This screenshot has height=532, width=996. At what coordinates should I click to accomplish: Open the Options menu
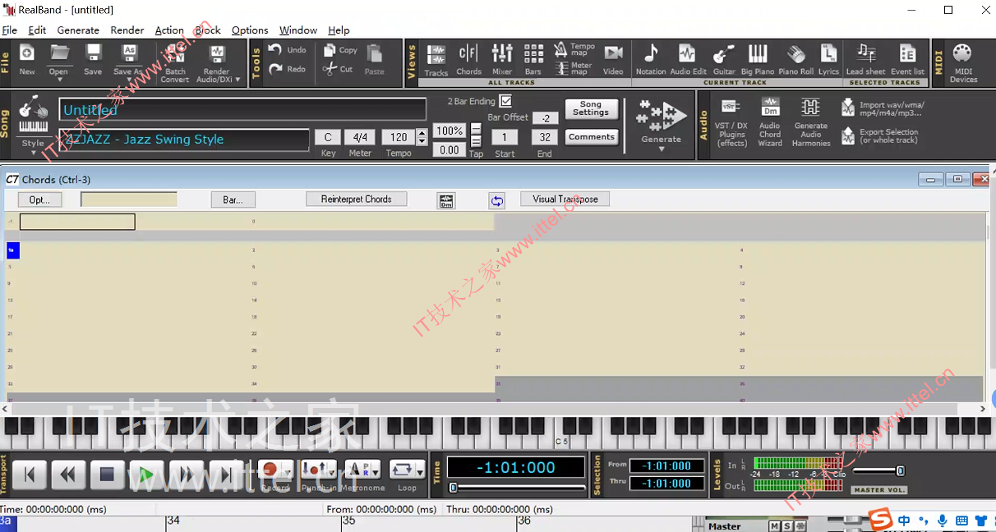click(250, 30)
